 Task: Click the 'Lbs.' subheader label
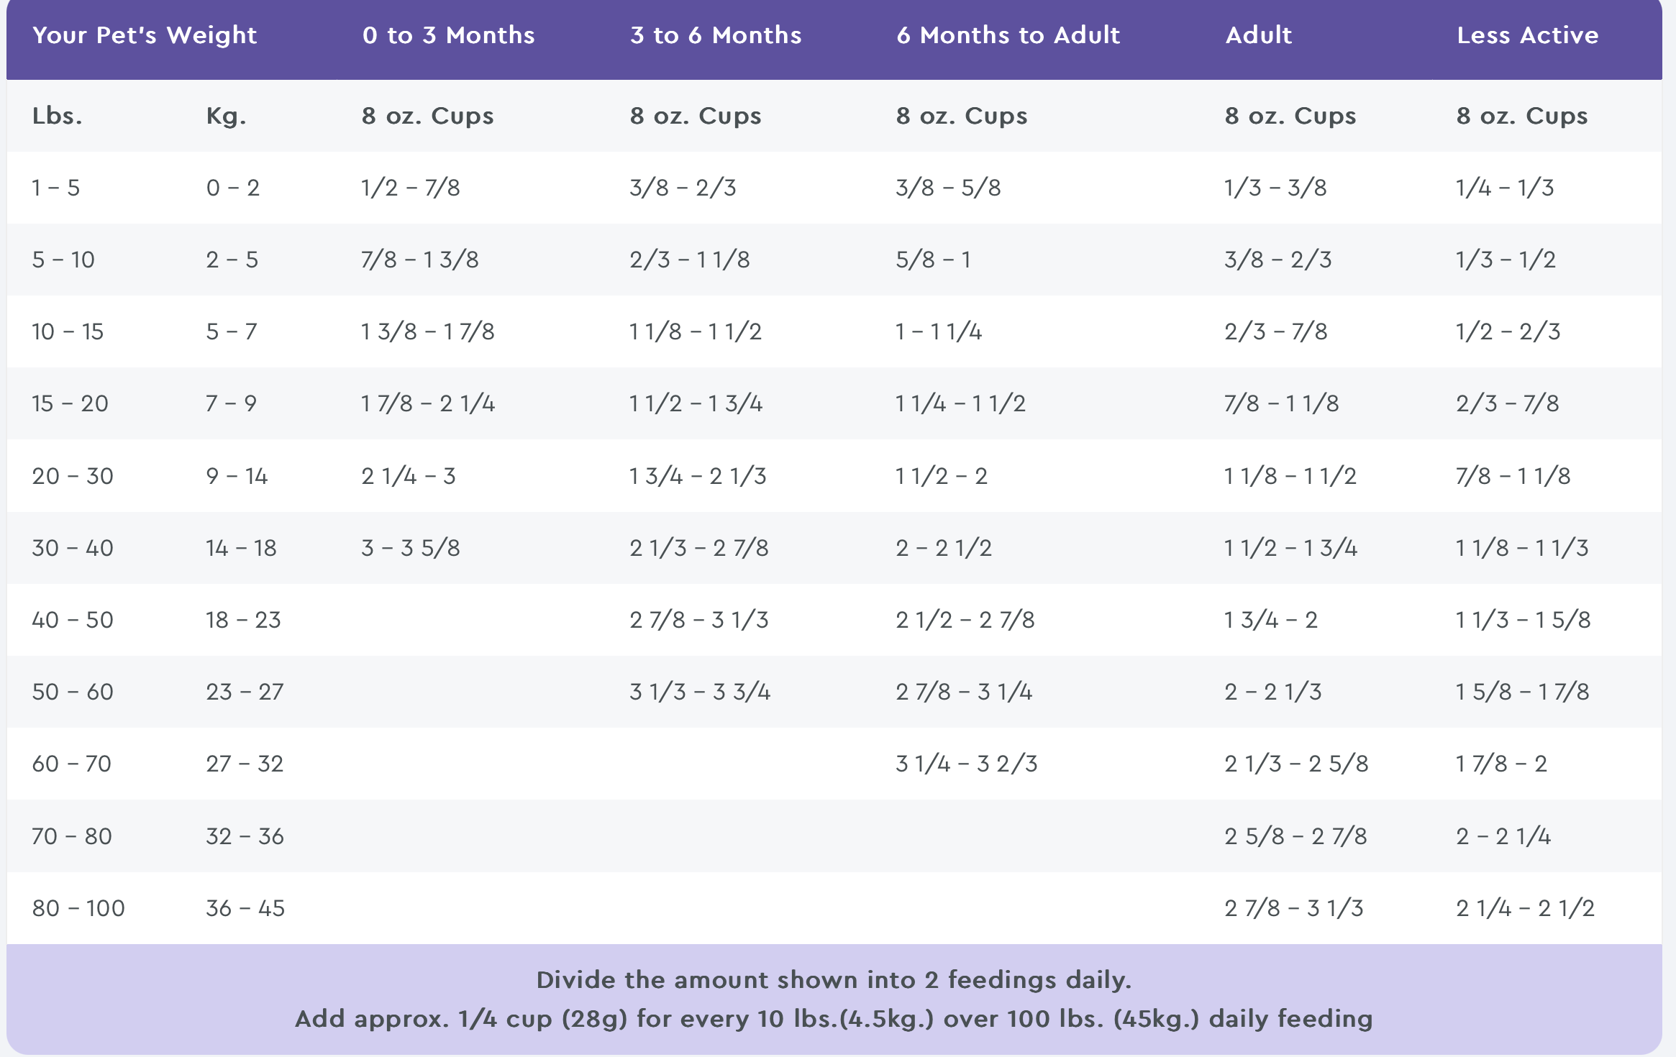[58, 116]
